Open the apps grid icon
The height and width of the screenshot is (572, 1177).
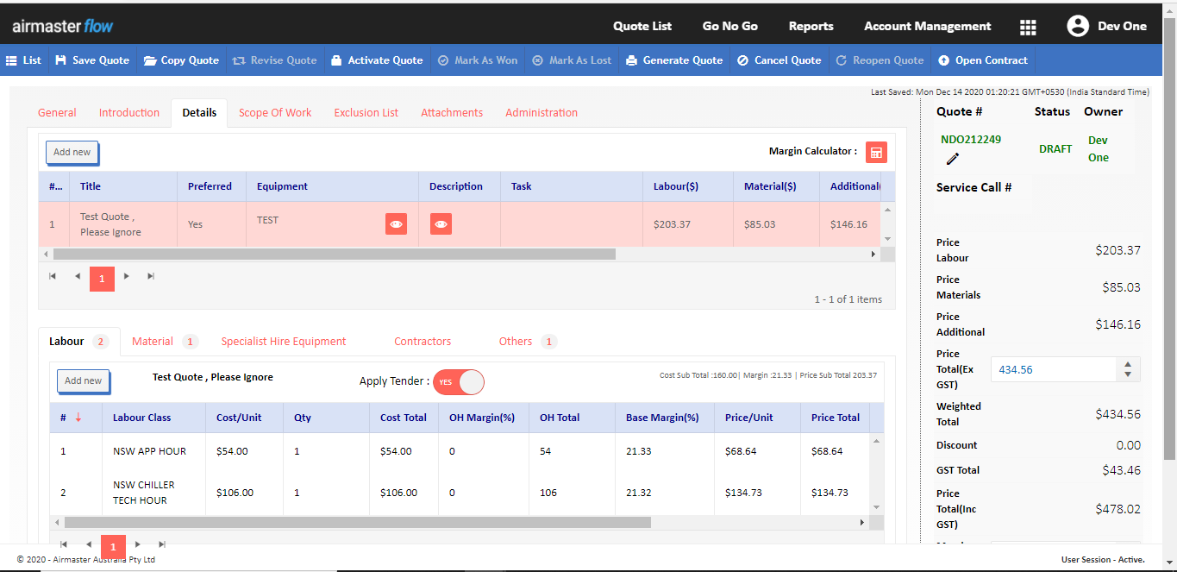tap(1028, 27)
